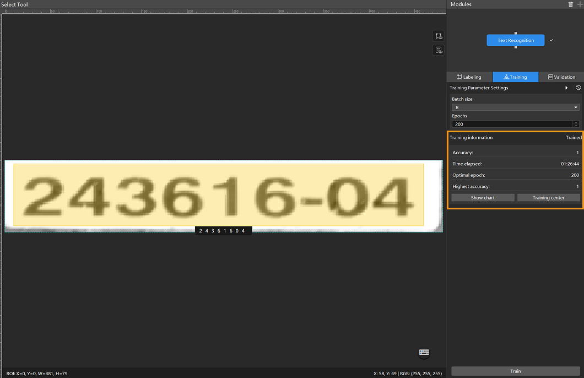The width and height of the screenshot is (584, 378).
Task: Switch to the Labeling tab
Action: pos(469,77)
